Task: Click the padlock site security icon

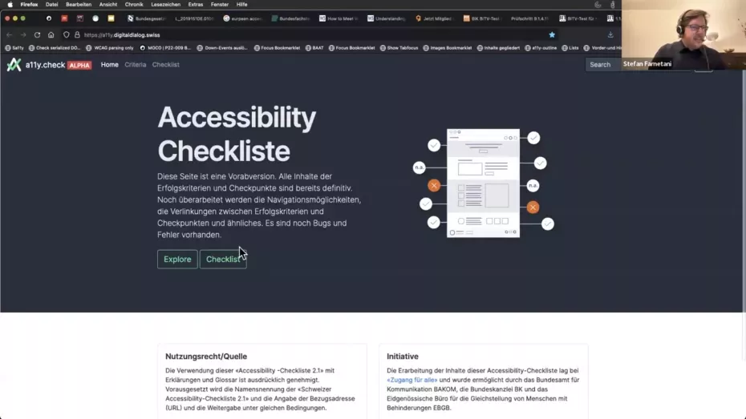Action: (x=77, y=35)
